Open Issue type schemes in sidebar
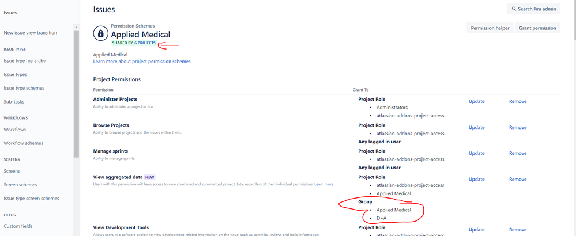The width and height of the screenshot is (576, 236). (24, 88)
